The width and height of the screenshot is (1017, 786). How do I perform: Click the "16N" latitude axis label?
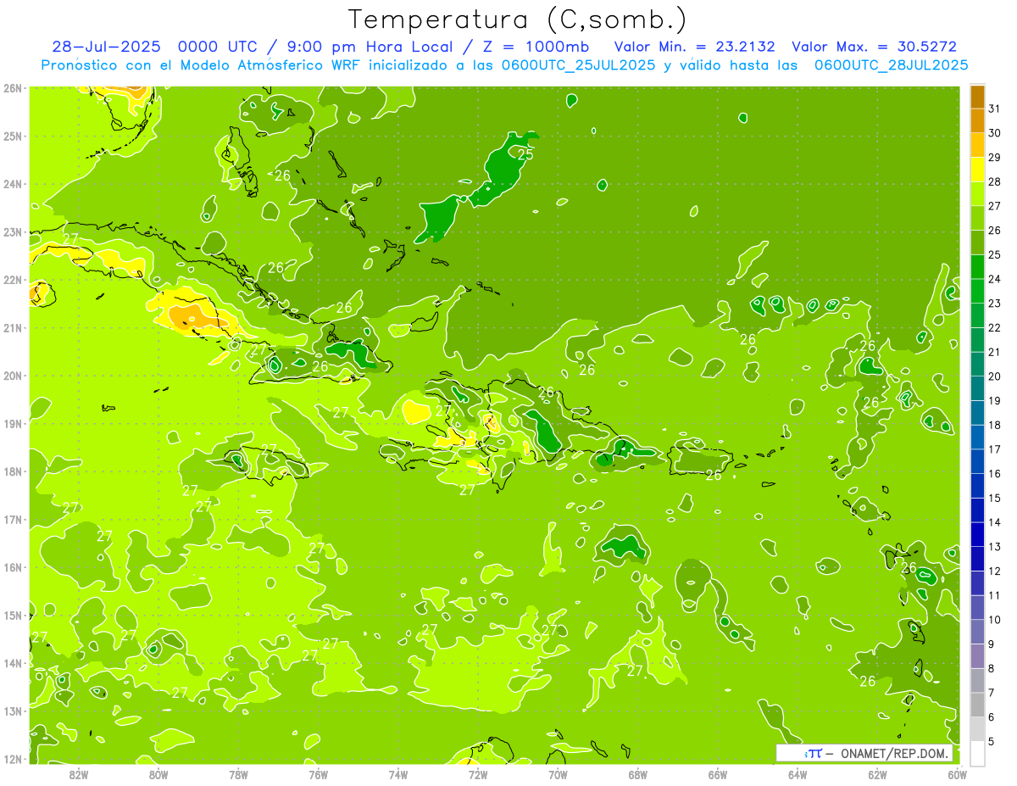tap(13, 567)
